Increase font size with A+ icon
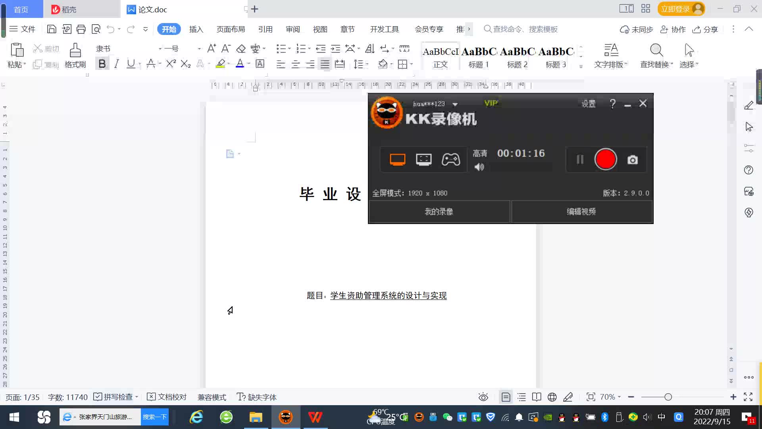Screen dimensions: 762x429 (212, 48)
